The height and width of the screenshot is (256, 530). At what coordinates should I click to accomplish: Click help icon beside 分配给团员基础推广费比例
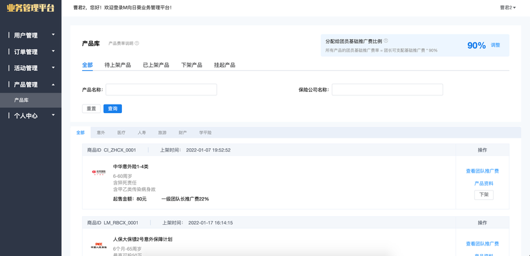(x=386, y=41)
